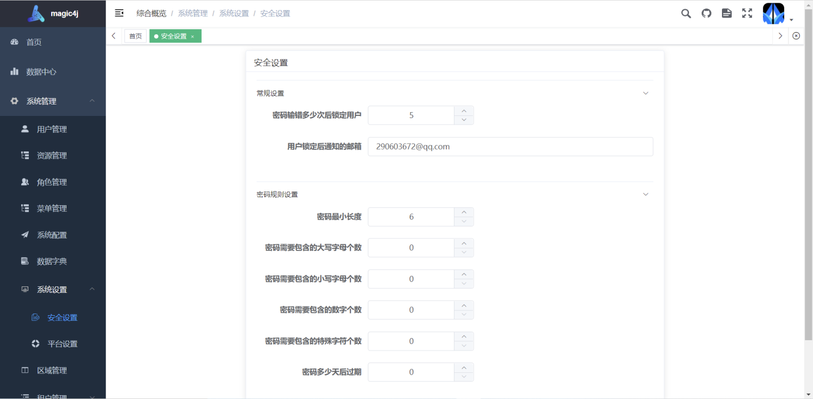Viewport: 813px width, 399px height.
Task: Open the user avatar dropdown menu
Action: 773,13
